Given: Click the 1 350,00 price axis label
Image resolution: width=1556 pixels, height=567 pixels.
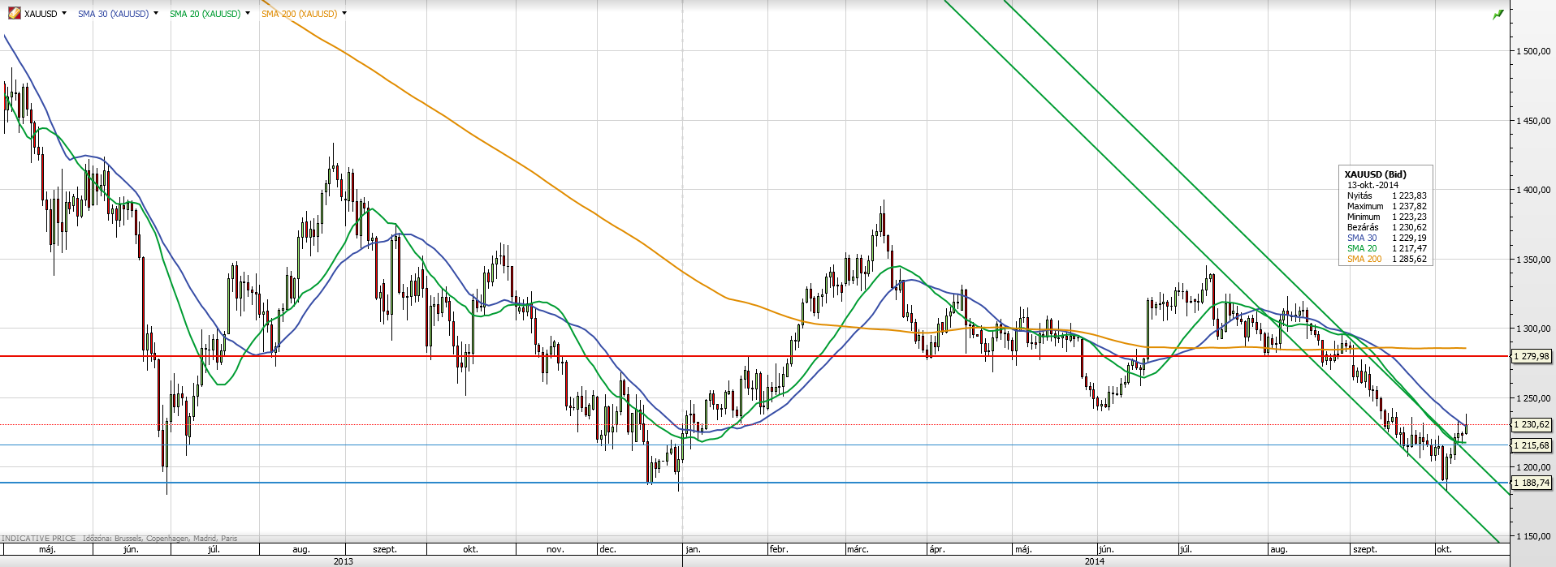Looking at the screenshot, I should tap(1533, 260).
